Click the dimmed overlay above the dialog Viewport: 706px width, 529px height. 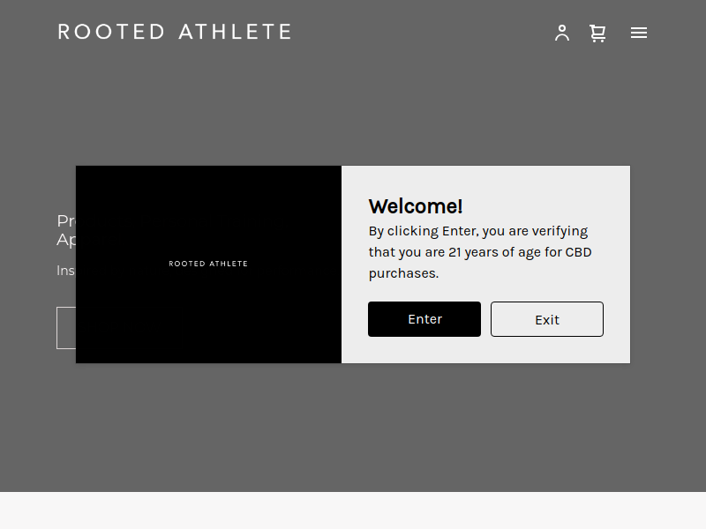(x=353, y=113)
